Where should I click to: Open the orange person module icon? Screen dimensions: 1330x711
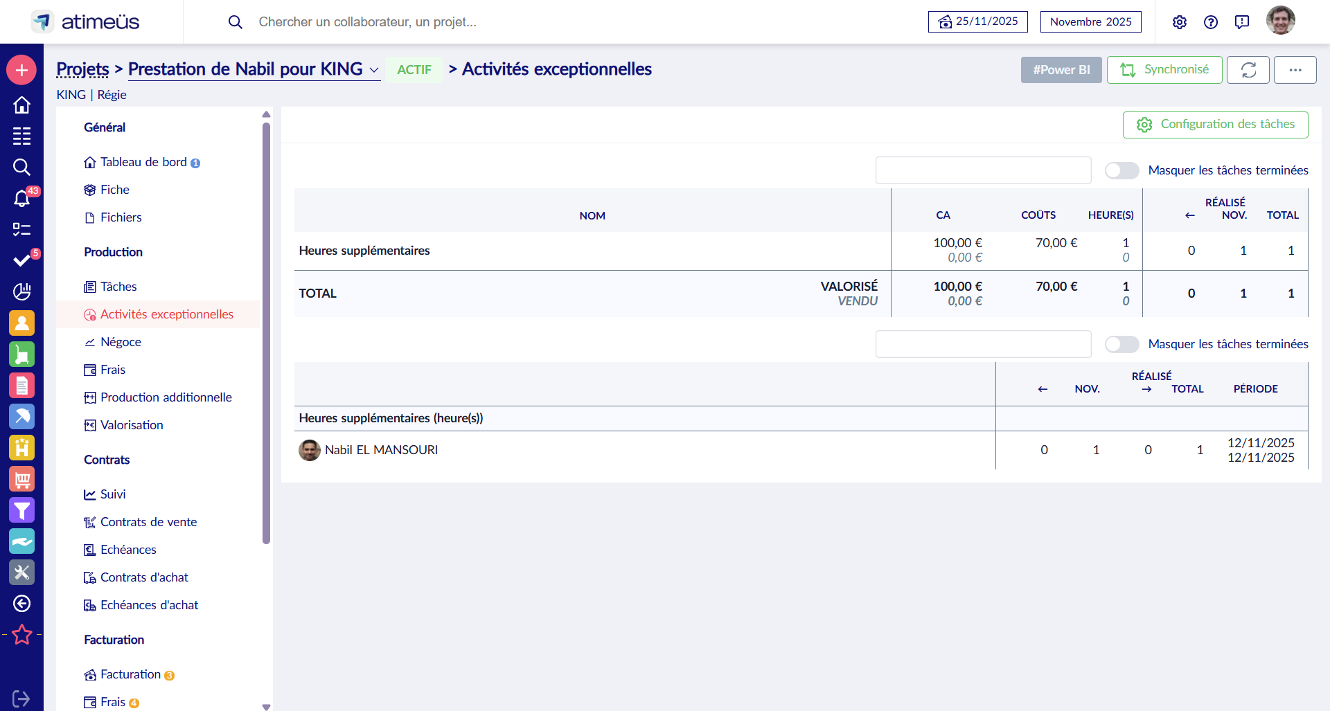(21, 323)
